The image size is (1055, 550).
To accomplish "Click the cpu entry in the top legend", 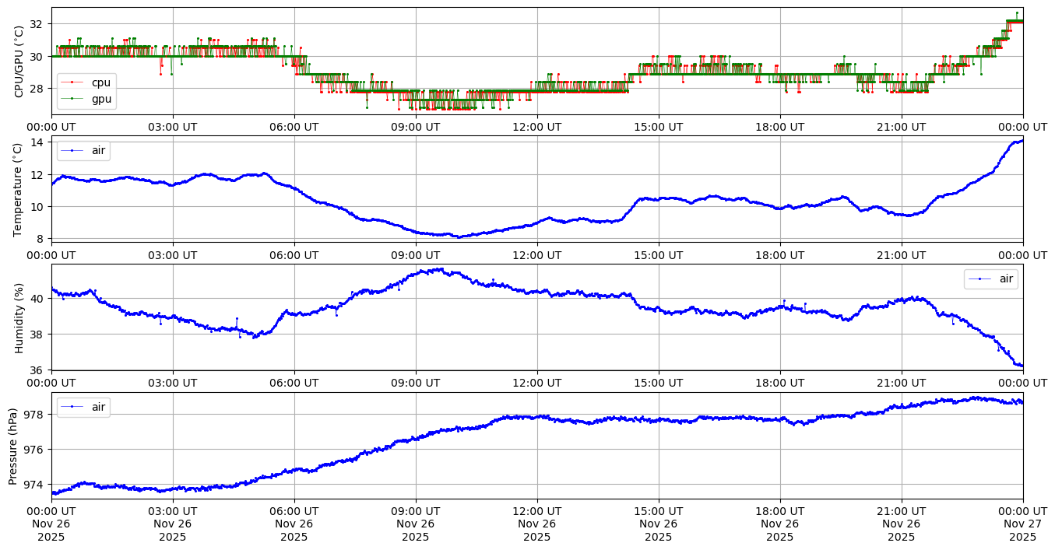I will point(101,82).
